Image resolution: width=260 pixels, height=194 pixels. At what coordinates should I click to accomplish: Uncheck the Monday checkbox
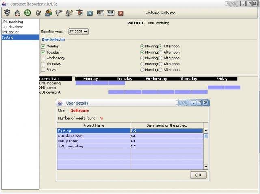pos(43,46)
